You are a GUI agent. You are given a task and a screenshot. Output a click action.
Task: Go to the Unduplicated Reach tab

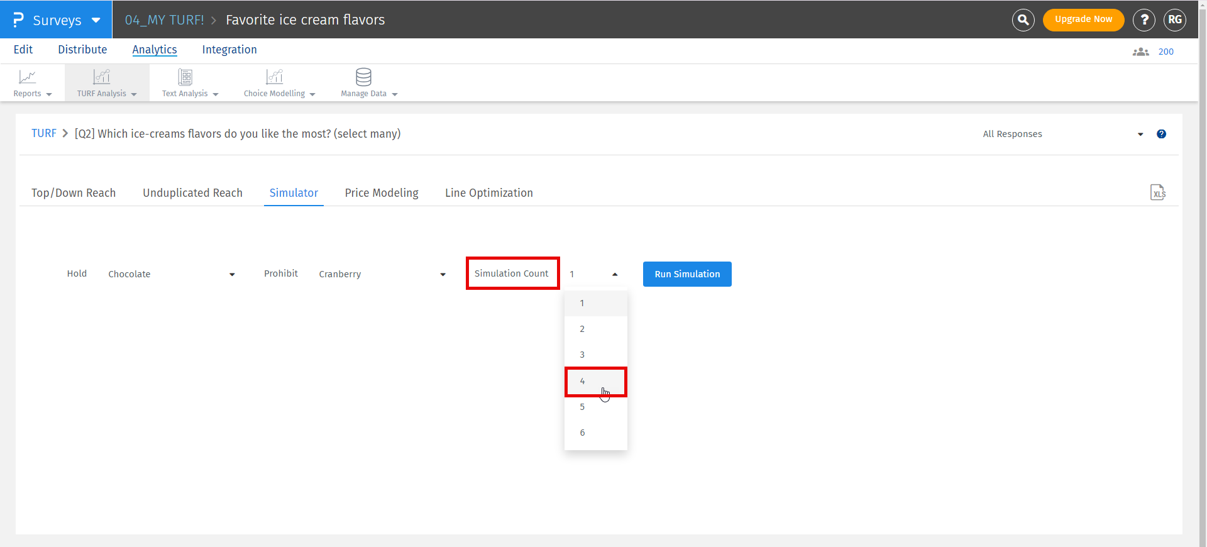pos(192,193)
